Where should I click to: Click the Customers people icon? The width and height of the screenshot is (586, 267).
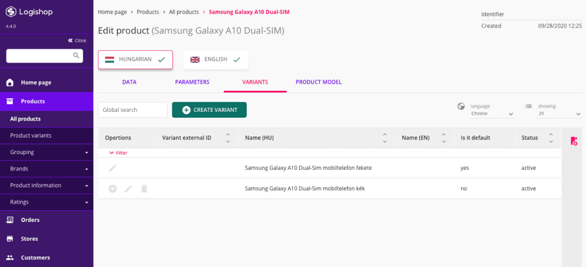coord(10,258)
